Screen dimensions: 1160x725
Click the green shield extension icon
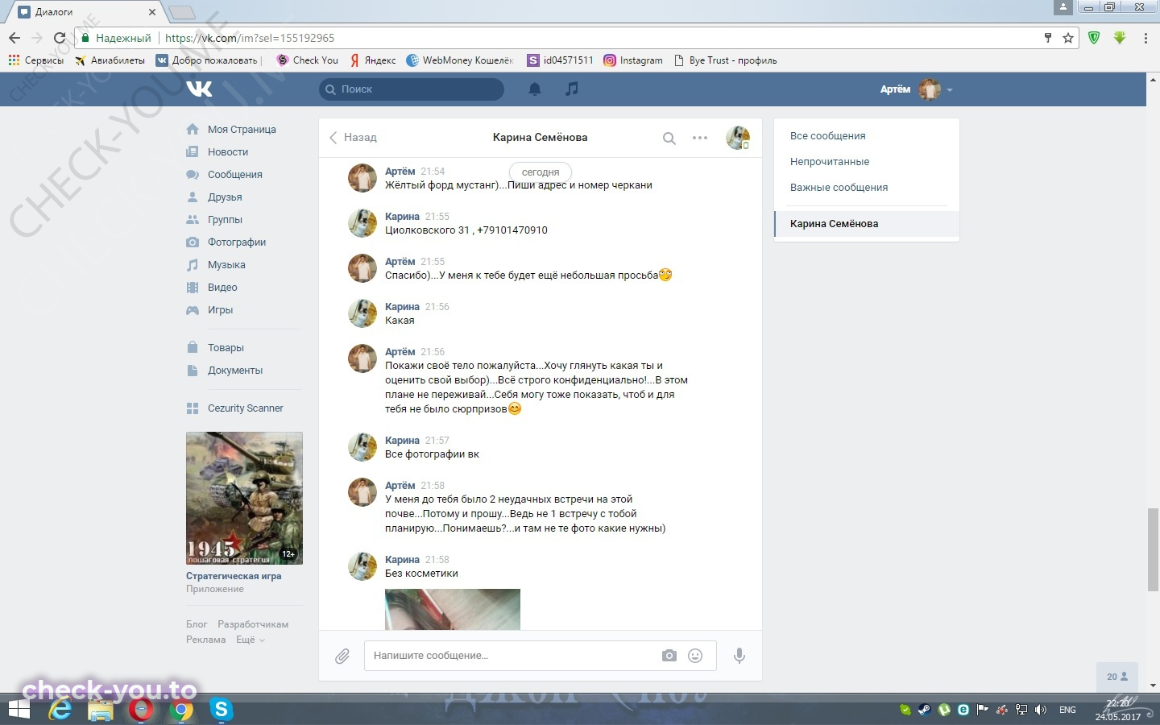pyautogui.click(x=1094, y=38)
